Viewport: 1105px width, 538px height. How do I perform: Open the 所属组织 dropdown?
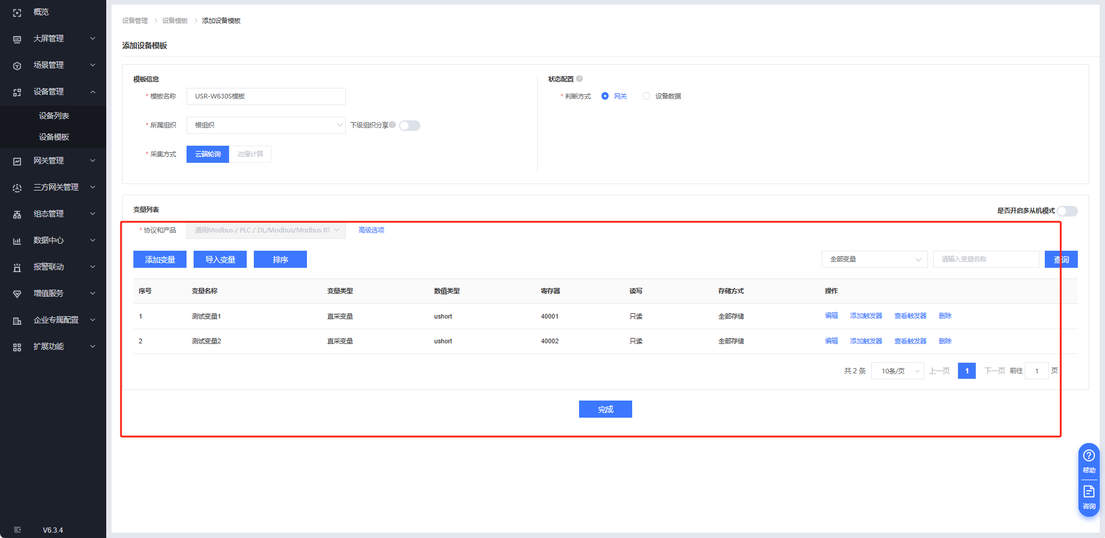point(266,125)
